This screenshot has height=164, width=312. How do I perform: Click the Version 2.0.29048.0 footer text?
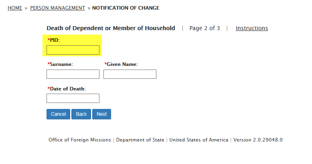tap(258, 140)
